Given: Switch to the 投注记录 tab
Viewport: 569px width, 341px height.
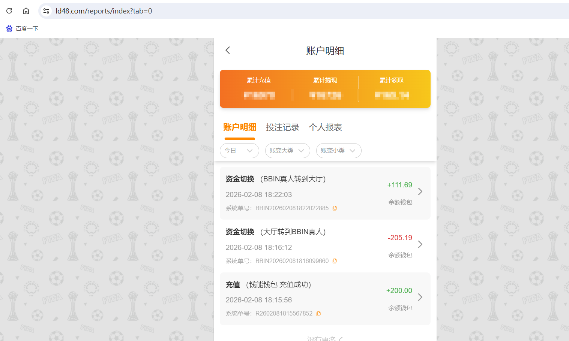Looking at the screenshot, I should point(282,127).
